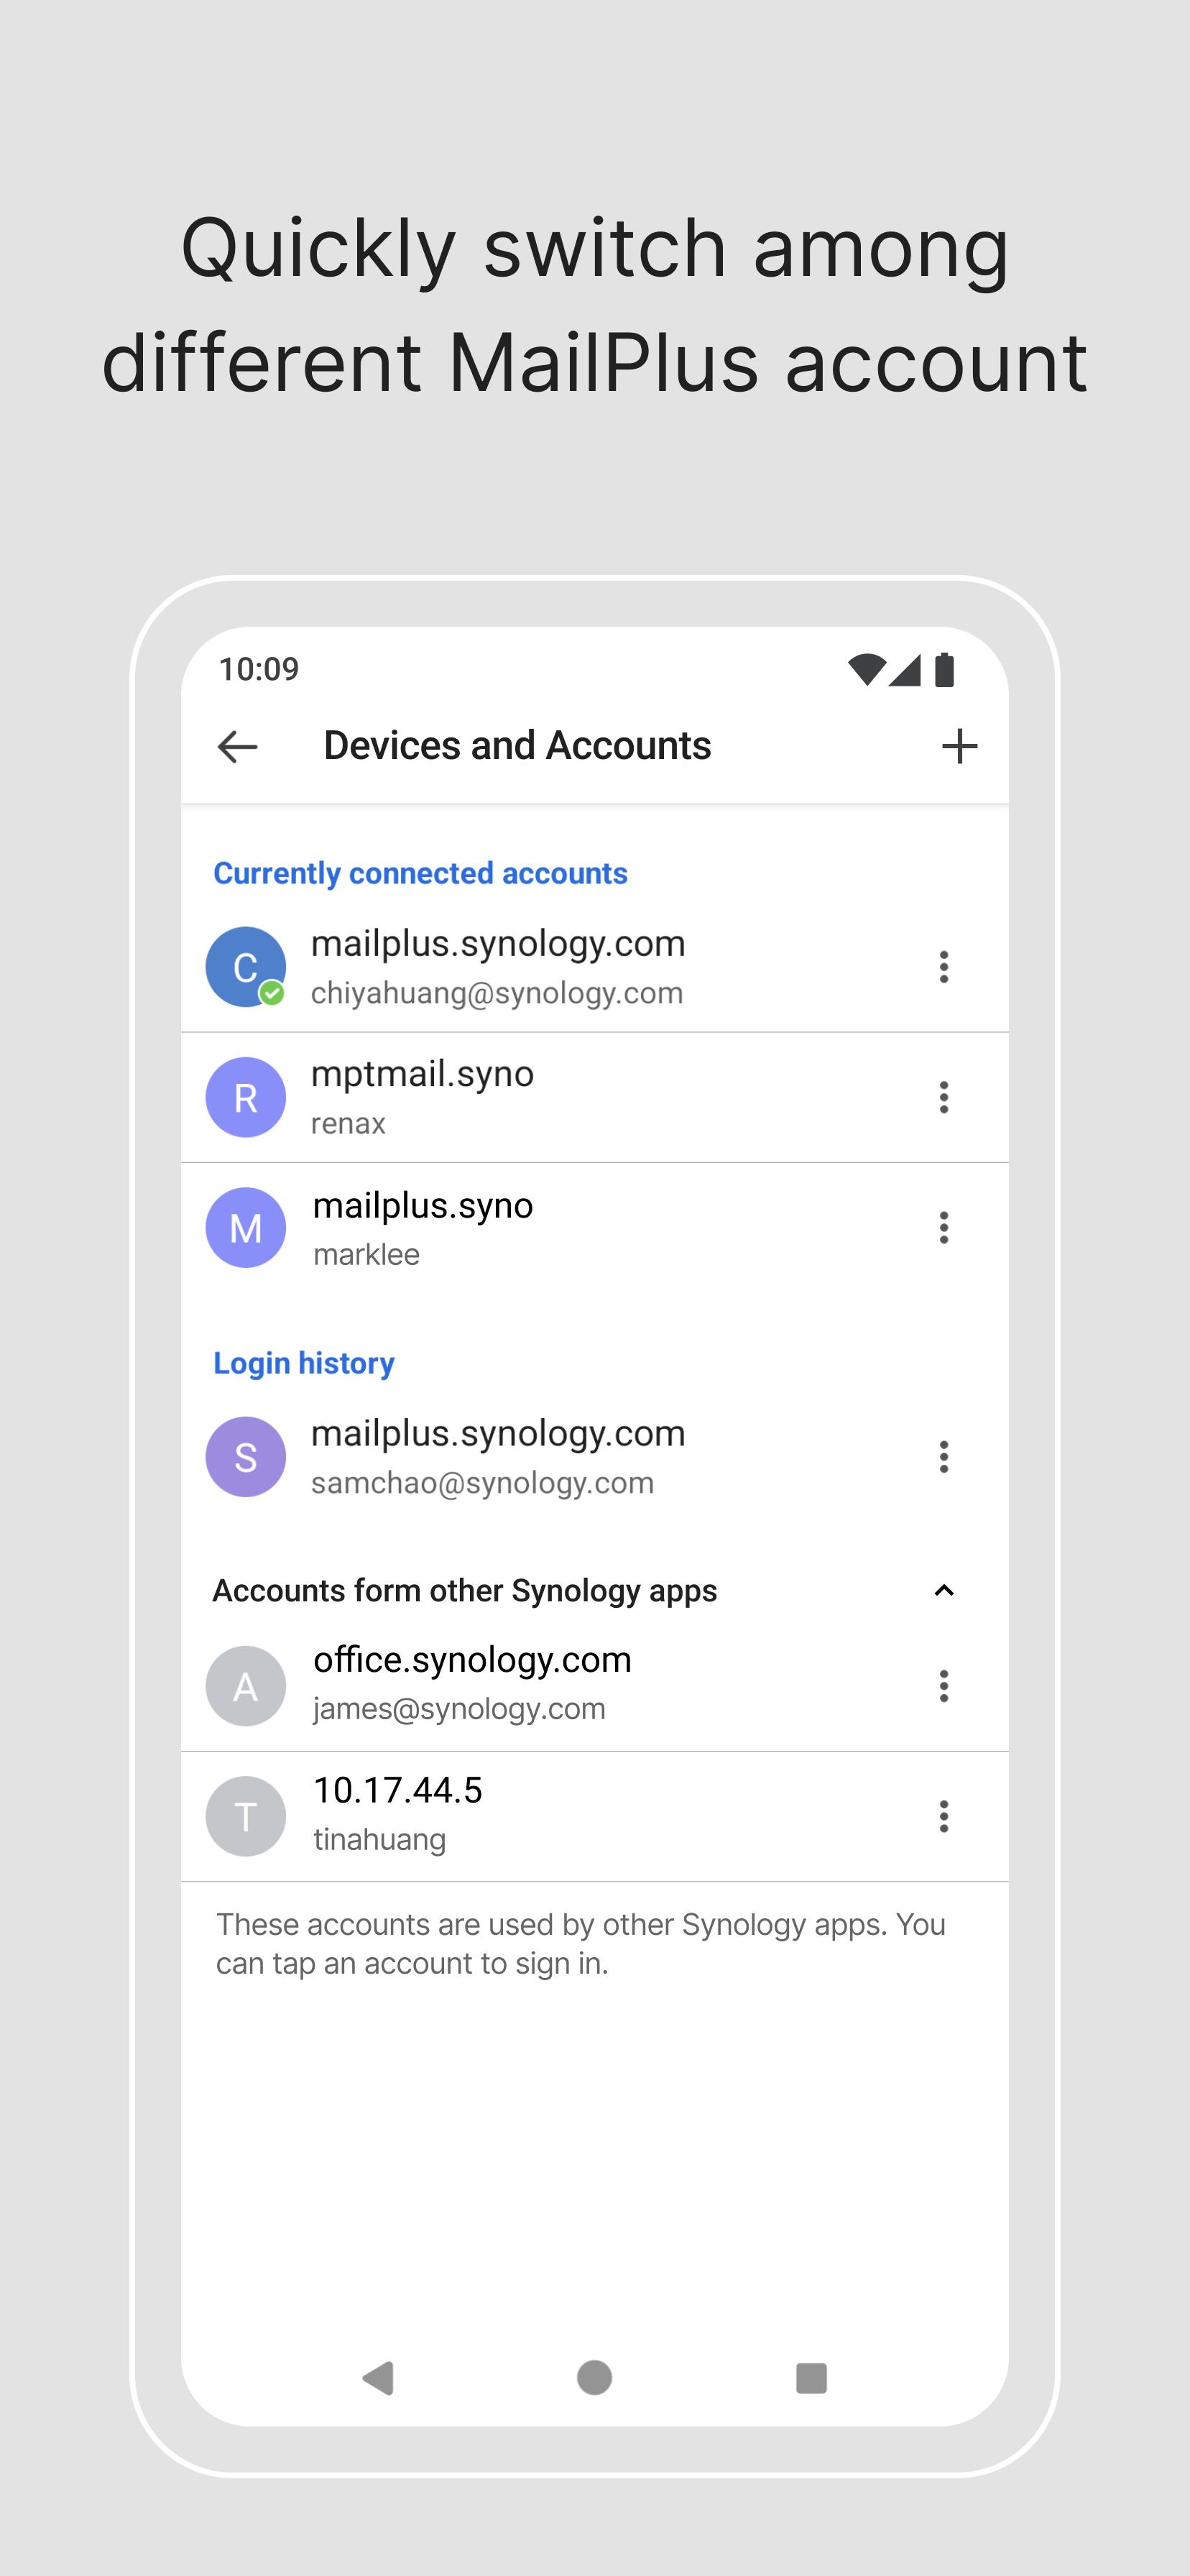Open options for samchao@synology.com login history
The image size is (1190, 2576).
click(x=943, y=1456)
